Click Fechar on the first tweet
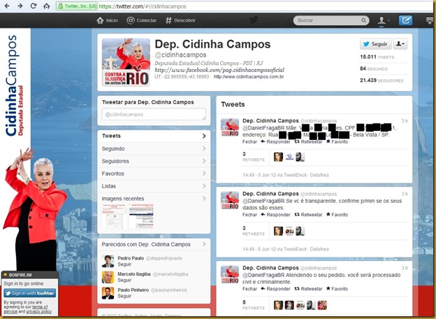 coord(249,142)
